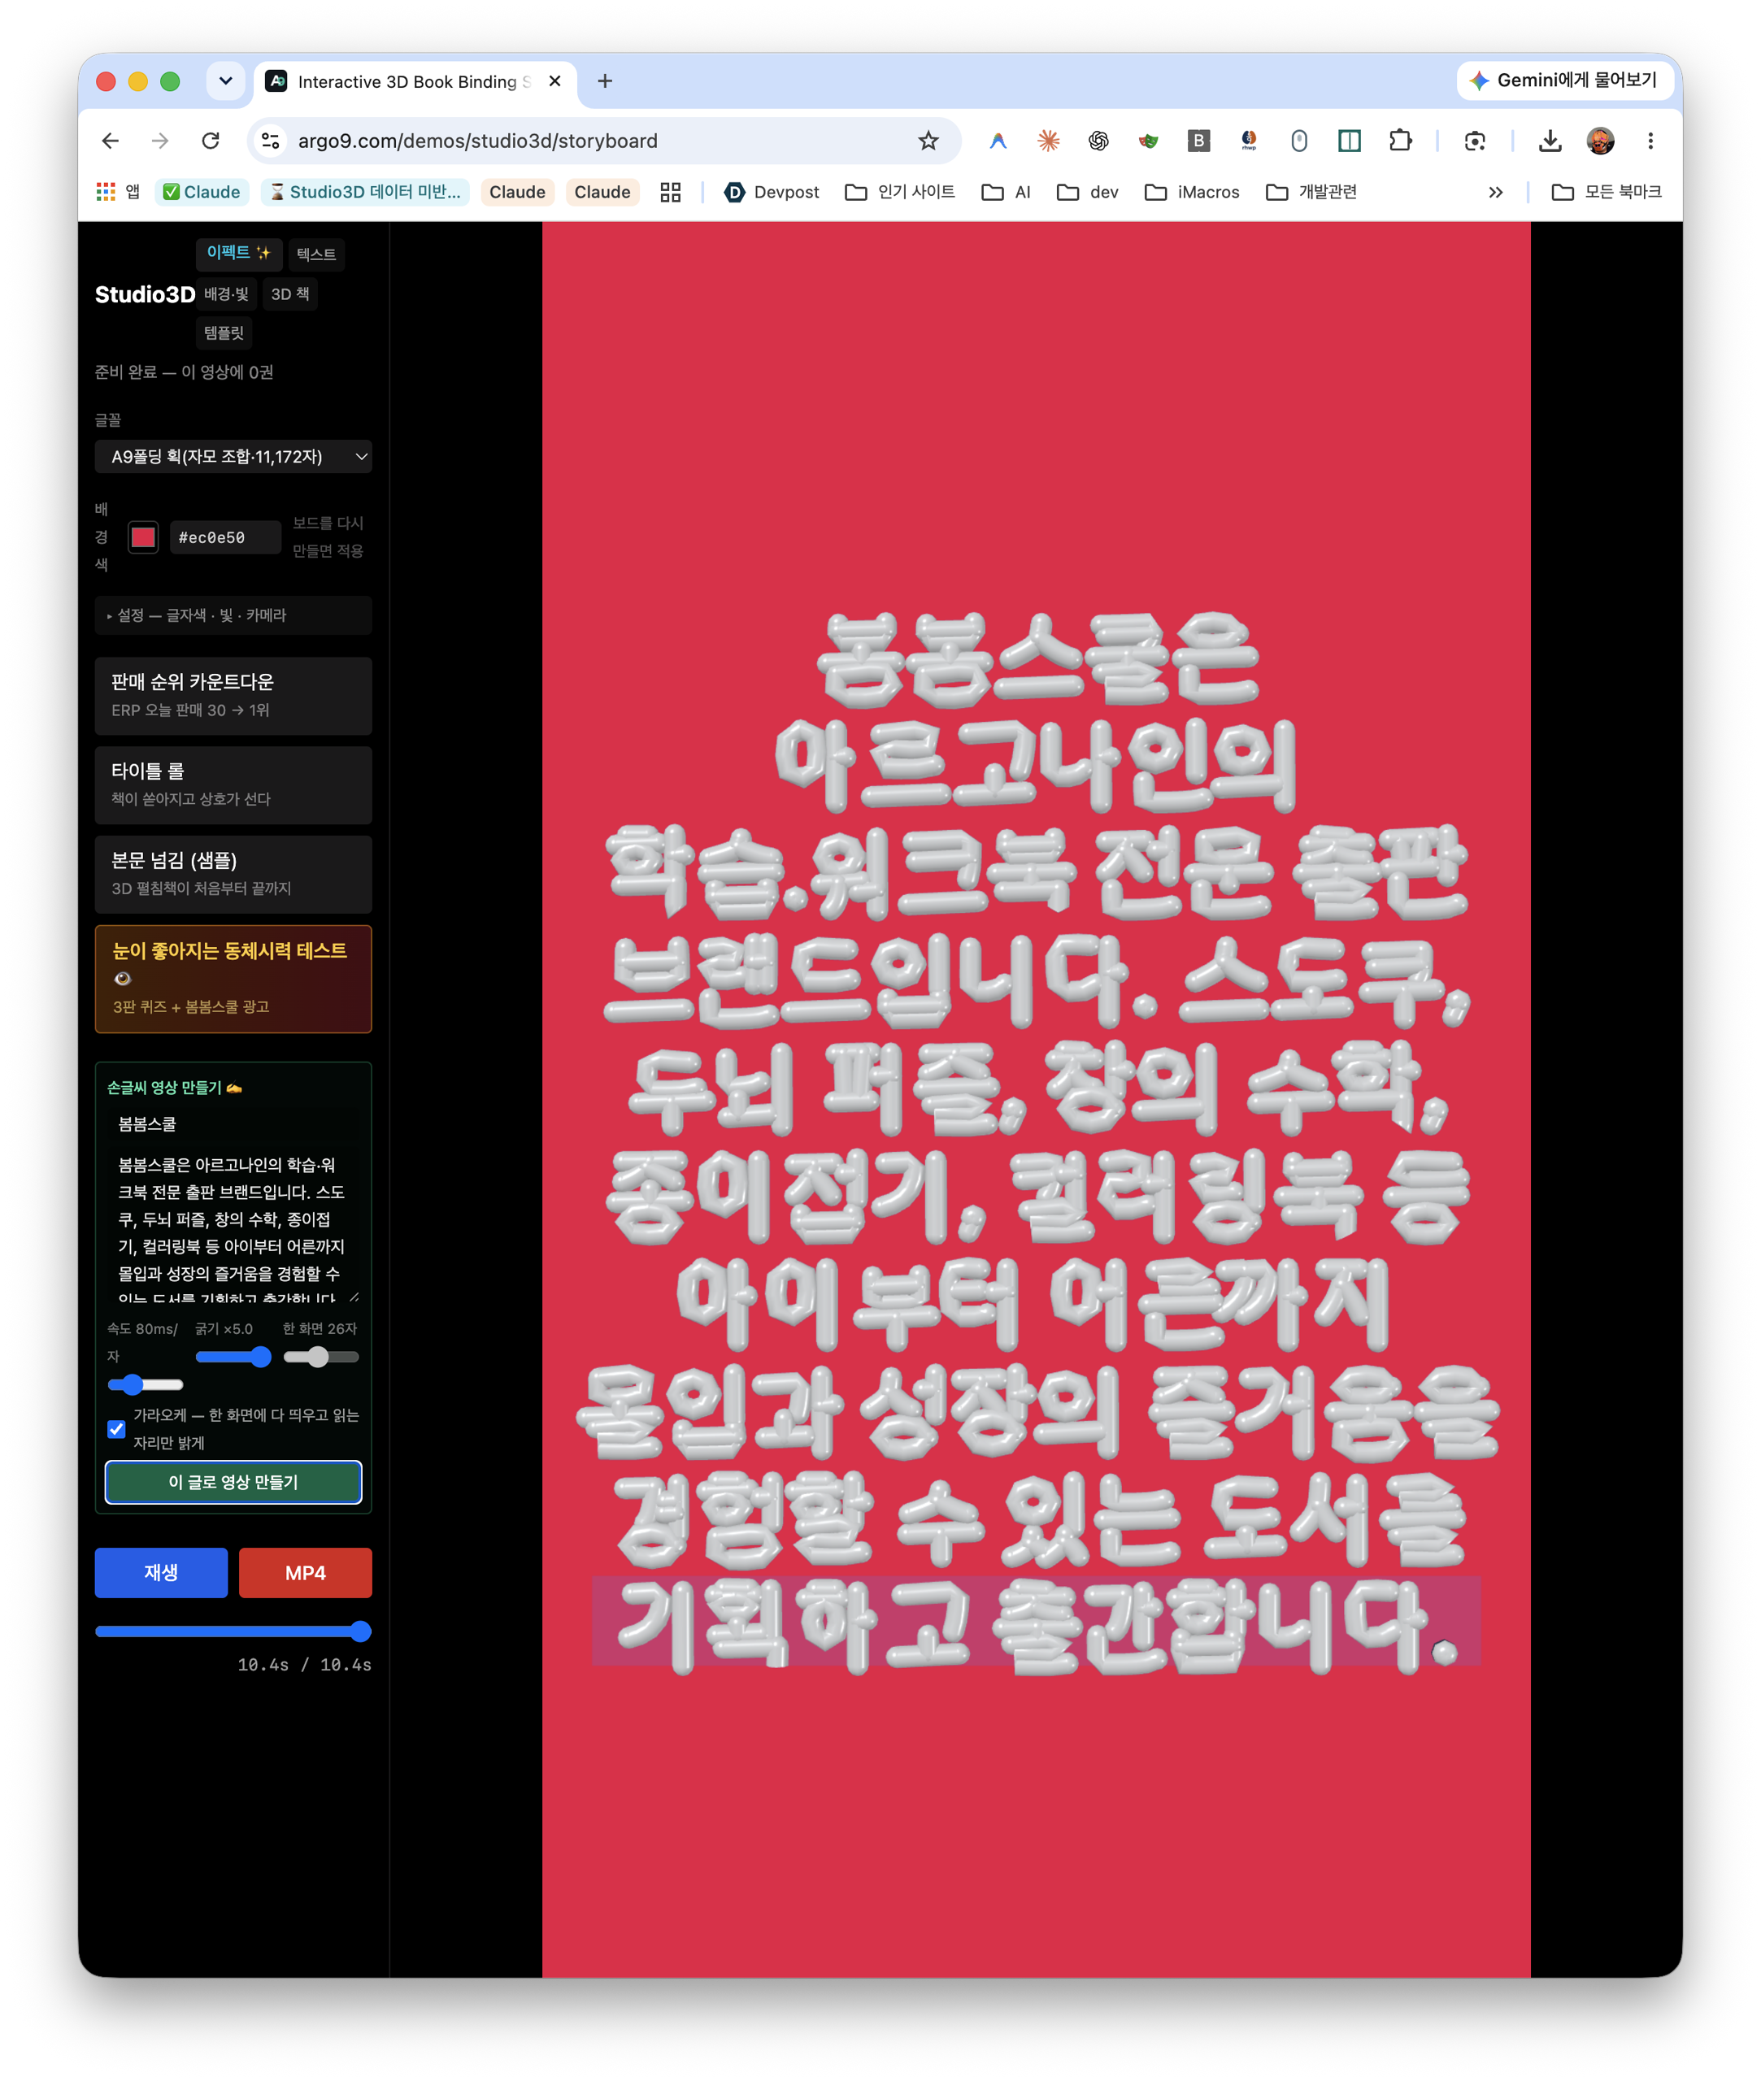This screenshot has height=2081, width=1761.
Task: Open the rhwp extension icon
Action: (x=1249, y=141)
